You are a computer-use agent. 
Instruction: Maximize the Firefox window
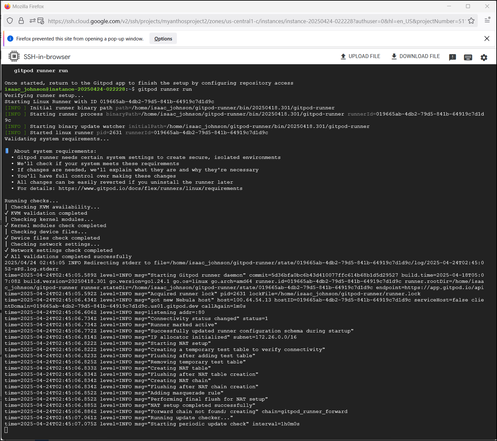pos(468,6)
